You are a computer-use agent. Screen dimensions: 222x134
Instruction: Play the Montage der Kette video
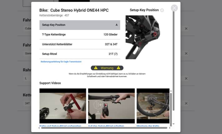(153, 106)
